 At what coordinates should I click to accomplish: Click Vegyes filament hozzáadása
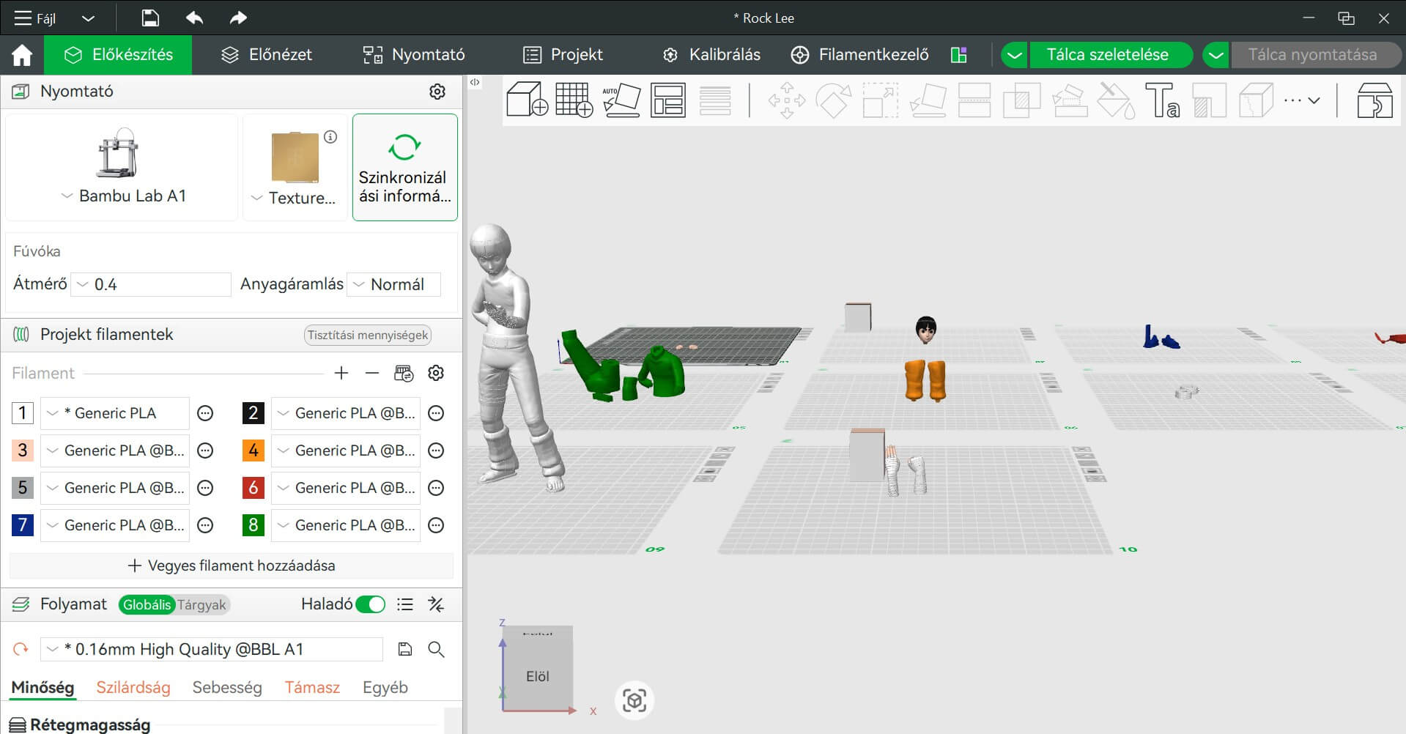[x=232, y=566]
